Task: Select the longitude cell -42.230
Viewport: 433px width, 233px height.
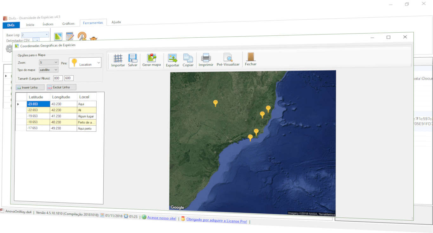Action: click(x=63, y=110)
